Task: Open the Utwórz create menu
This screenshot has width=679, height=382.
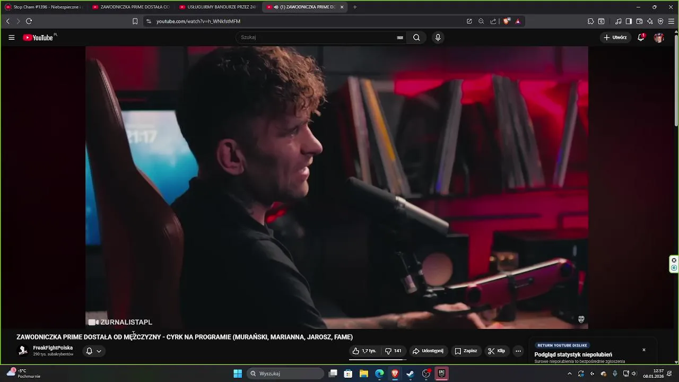Action: 615,38
